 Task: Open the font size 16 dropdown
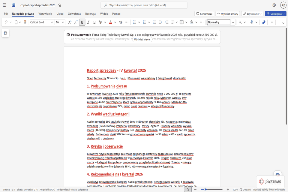coord(63,22)
